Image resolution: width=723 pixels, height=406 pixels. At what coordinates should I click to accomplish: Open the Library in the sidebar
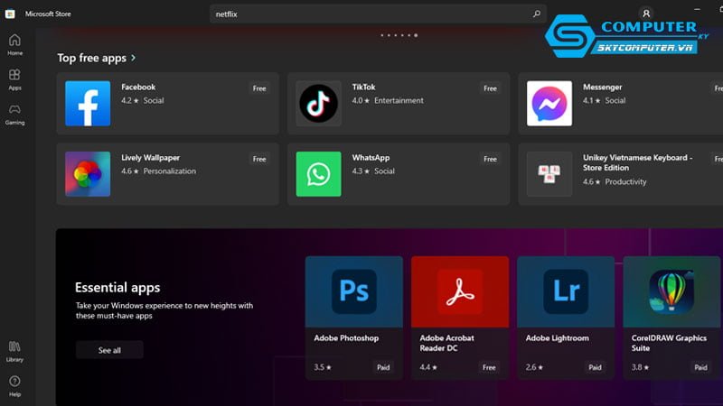(x=14, y=352)
